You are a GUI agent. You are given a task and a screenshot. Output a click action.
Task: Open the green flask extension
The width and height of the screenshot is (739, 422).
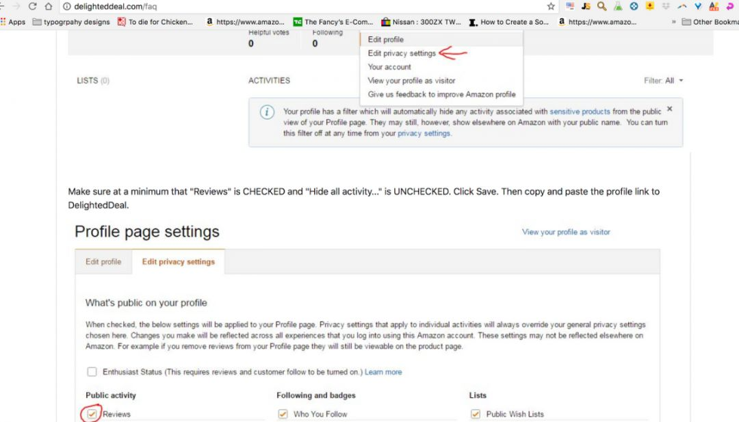(618, 6)
